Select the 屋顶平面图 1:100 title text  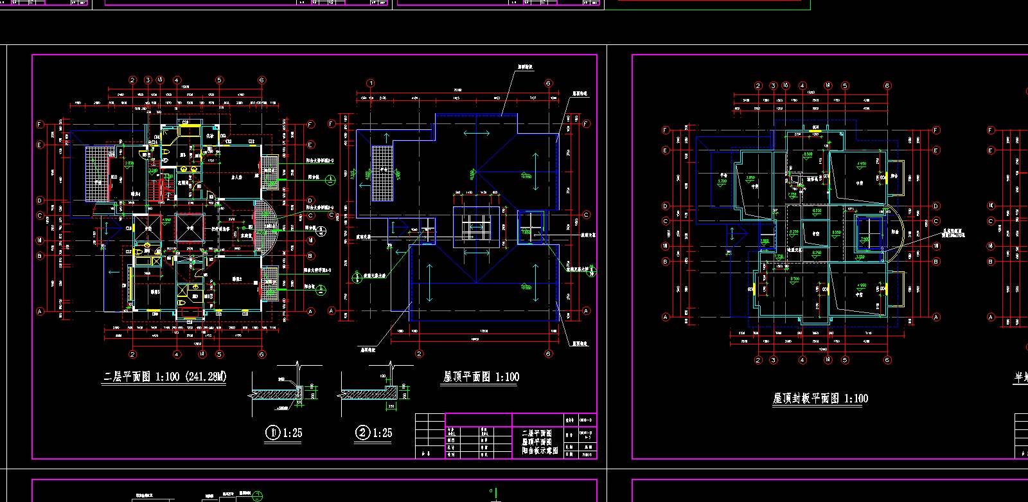[481, 377]
